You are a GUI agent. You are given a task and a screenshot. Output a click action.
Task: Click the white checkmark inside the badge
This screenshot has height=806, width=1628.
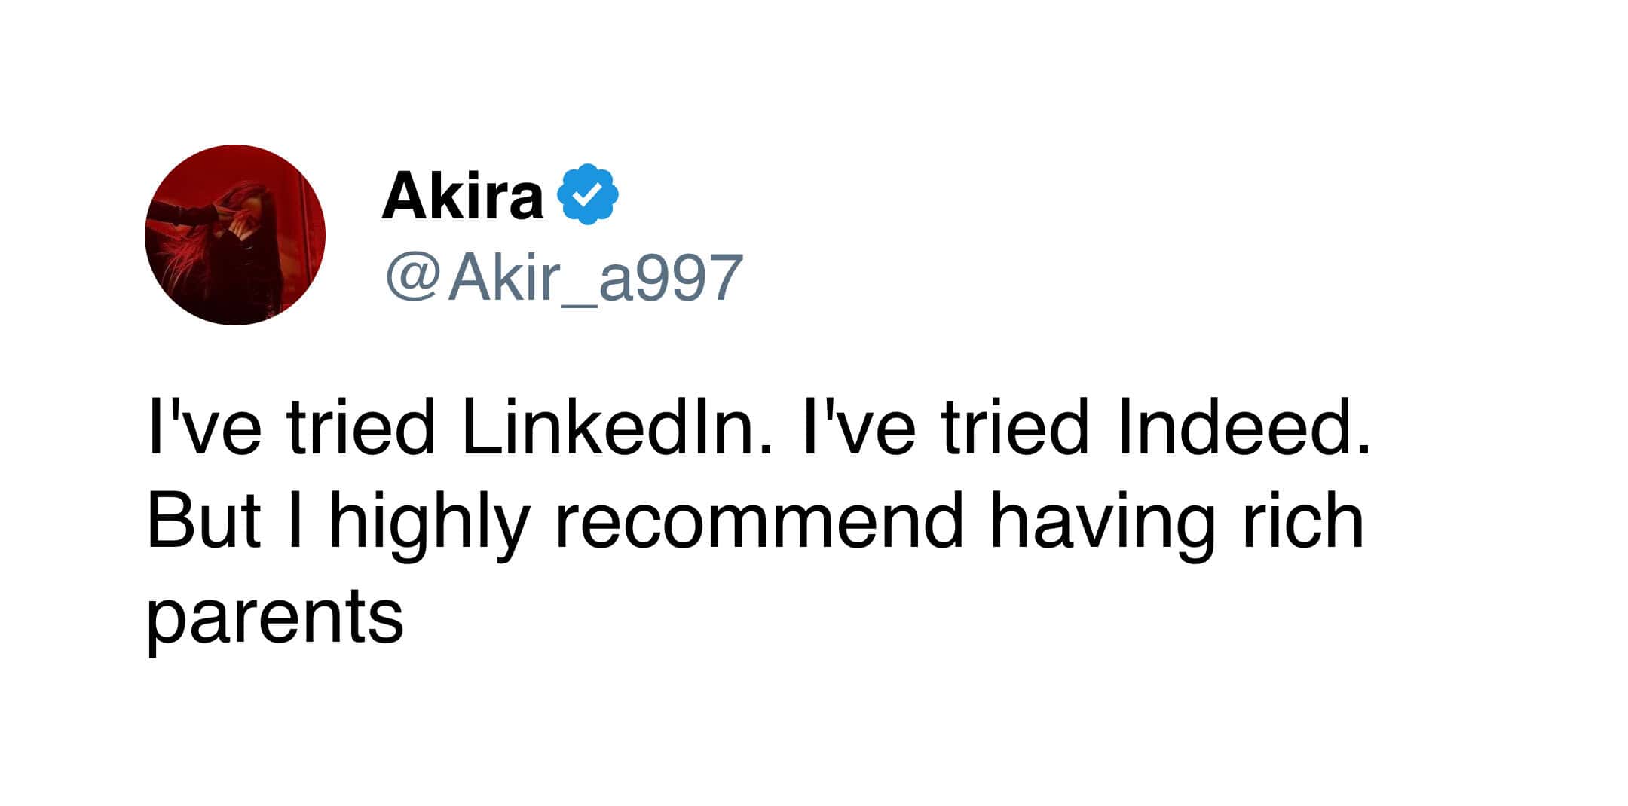(588, 196)
